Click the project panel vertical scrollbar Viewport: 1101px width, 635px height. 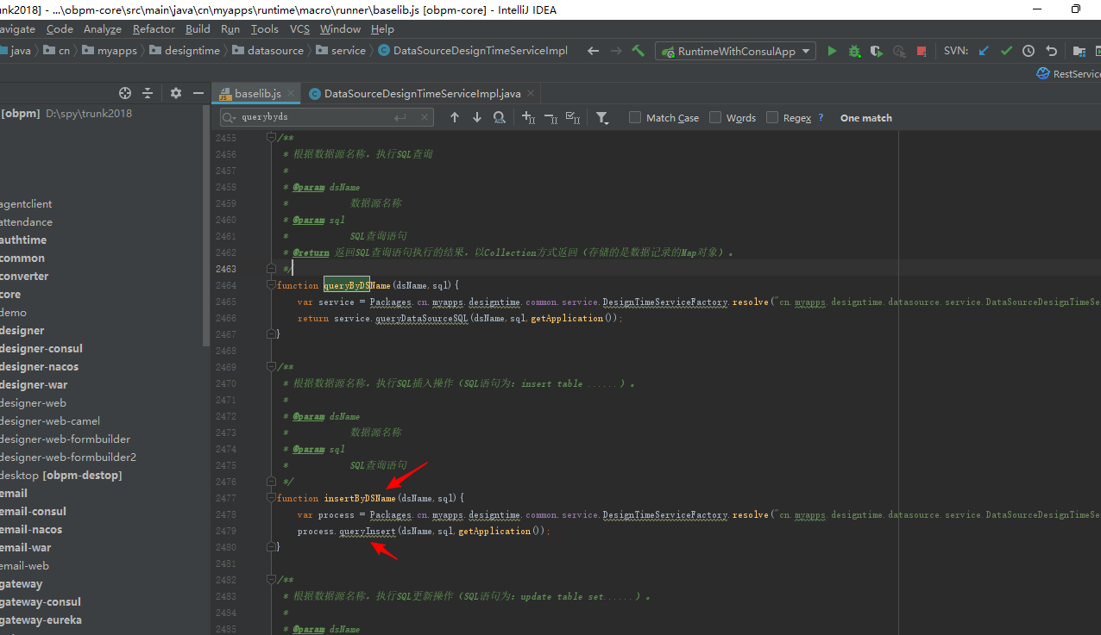tap(205, 227)
